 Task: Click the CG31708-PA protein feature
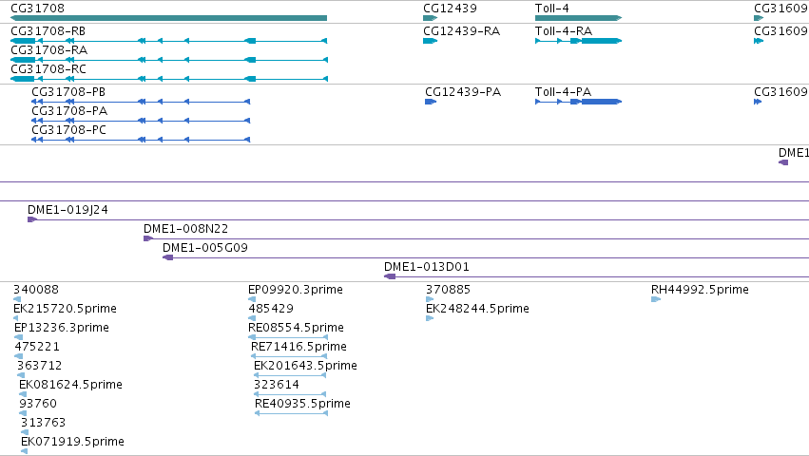point(141,121)
